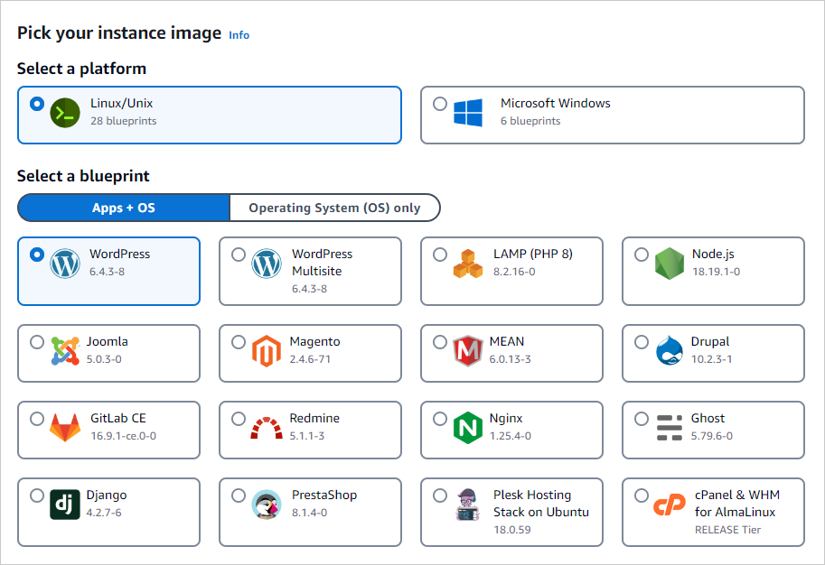This screenshot has height=565, width=825.
Task: Choose the Node.js radio button
Action: click(x=642, y=255)
